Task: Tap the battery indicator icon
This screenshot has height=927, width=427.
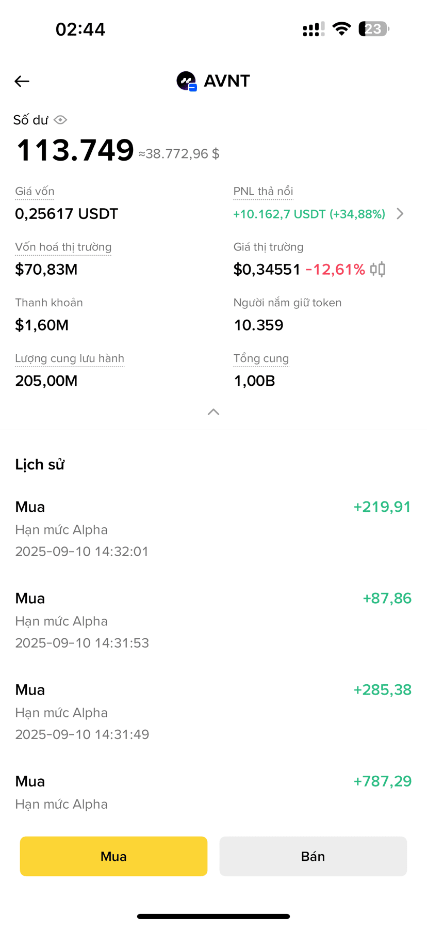Action: (374, 29)
